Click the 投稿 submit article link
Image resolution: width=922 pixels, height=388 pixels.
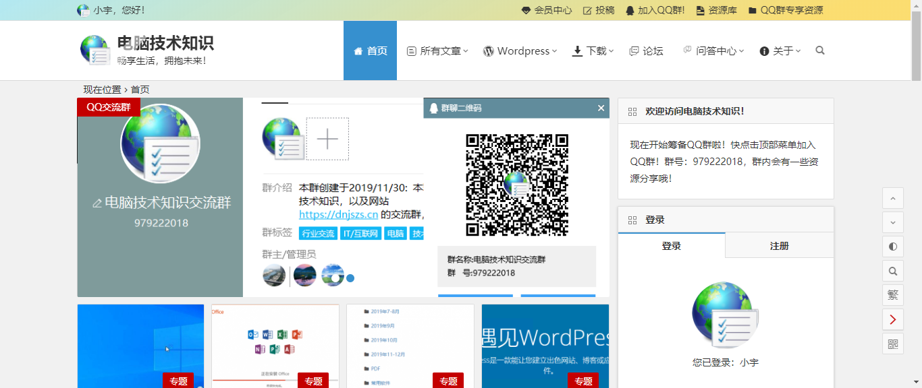(x=599, y=10)
